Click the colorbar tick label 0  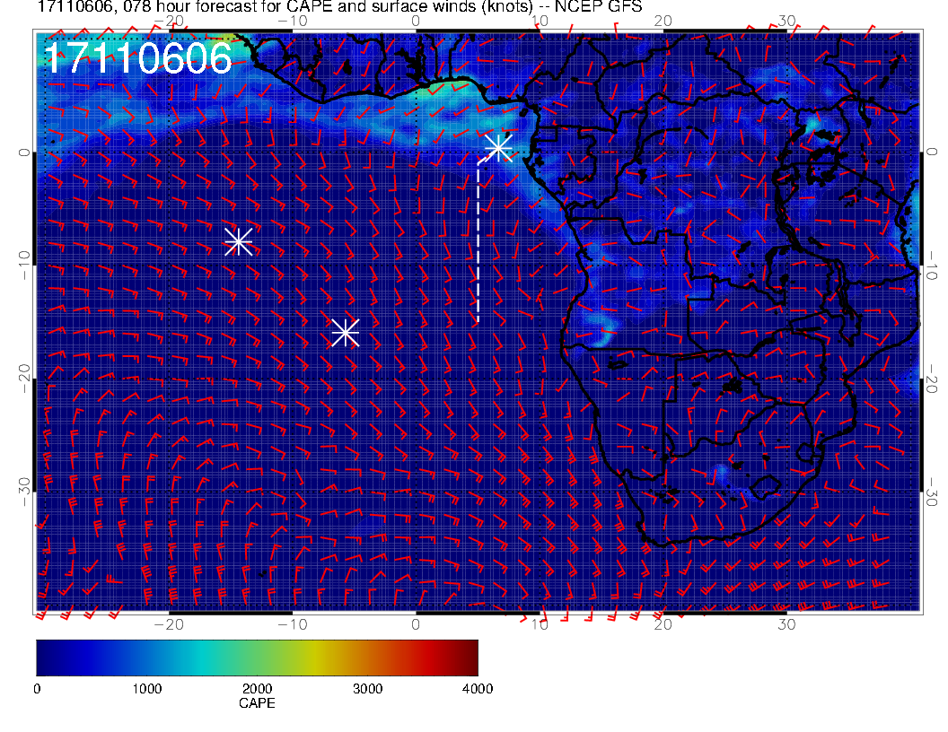coord(37,689)
